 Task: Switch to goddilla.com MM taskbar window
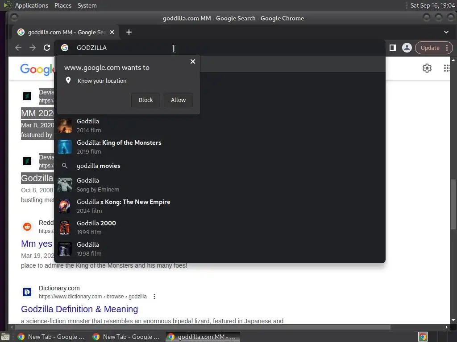(203, 337)
